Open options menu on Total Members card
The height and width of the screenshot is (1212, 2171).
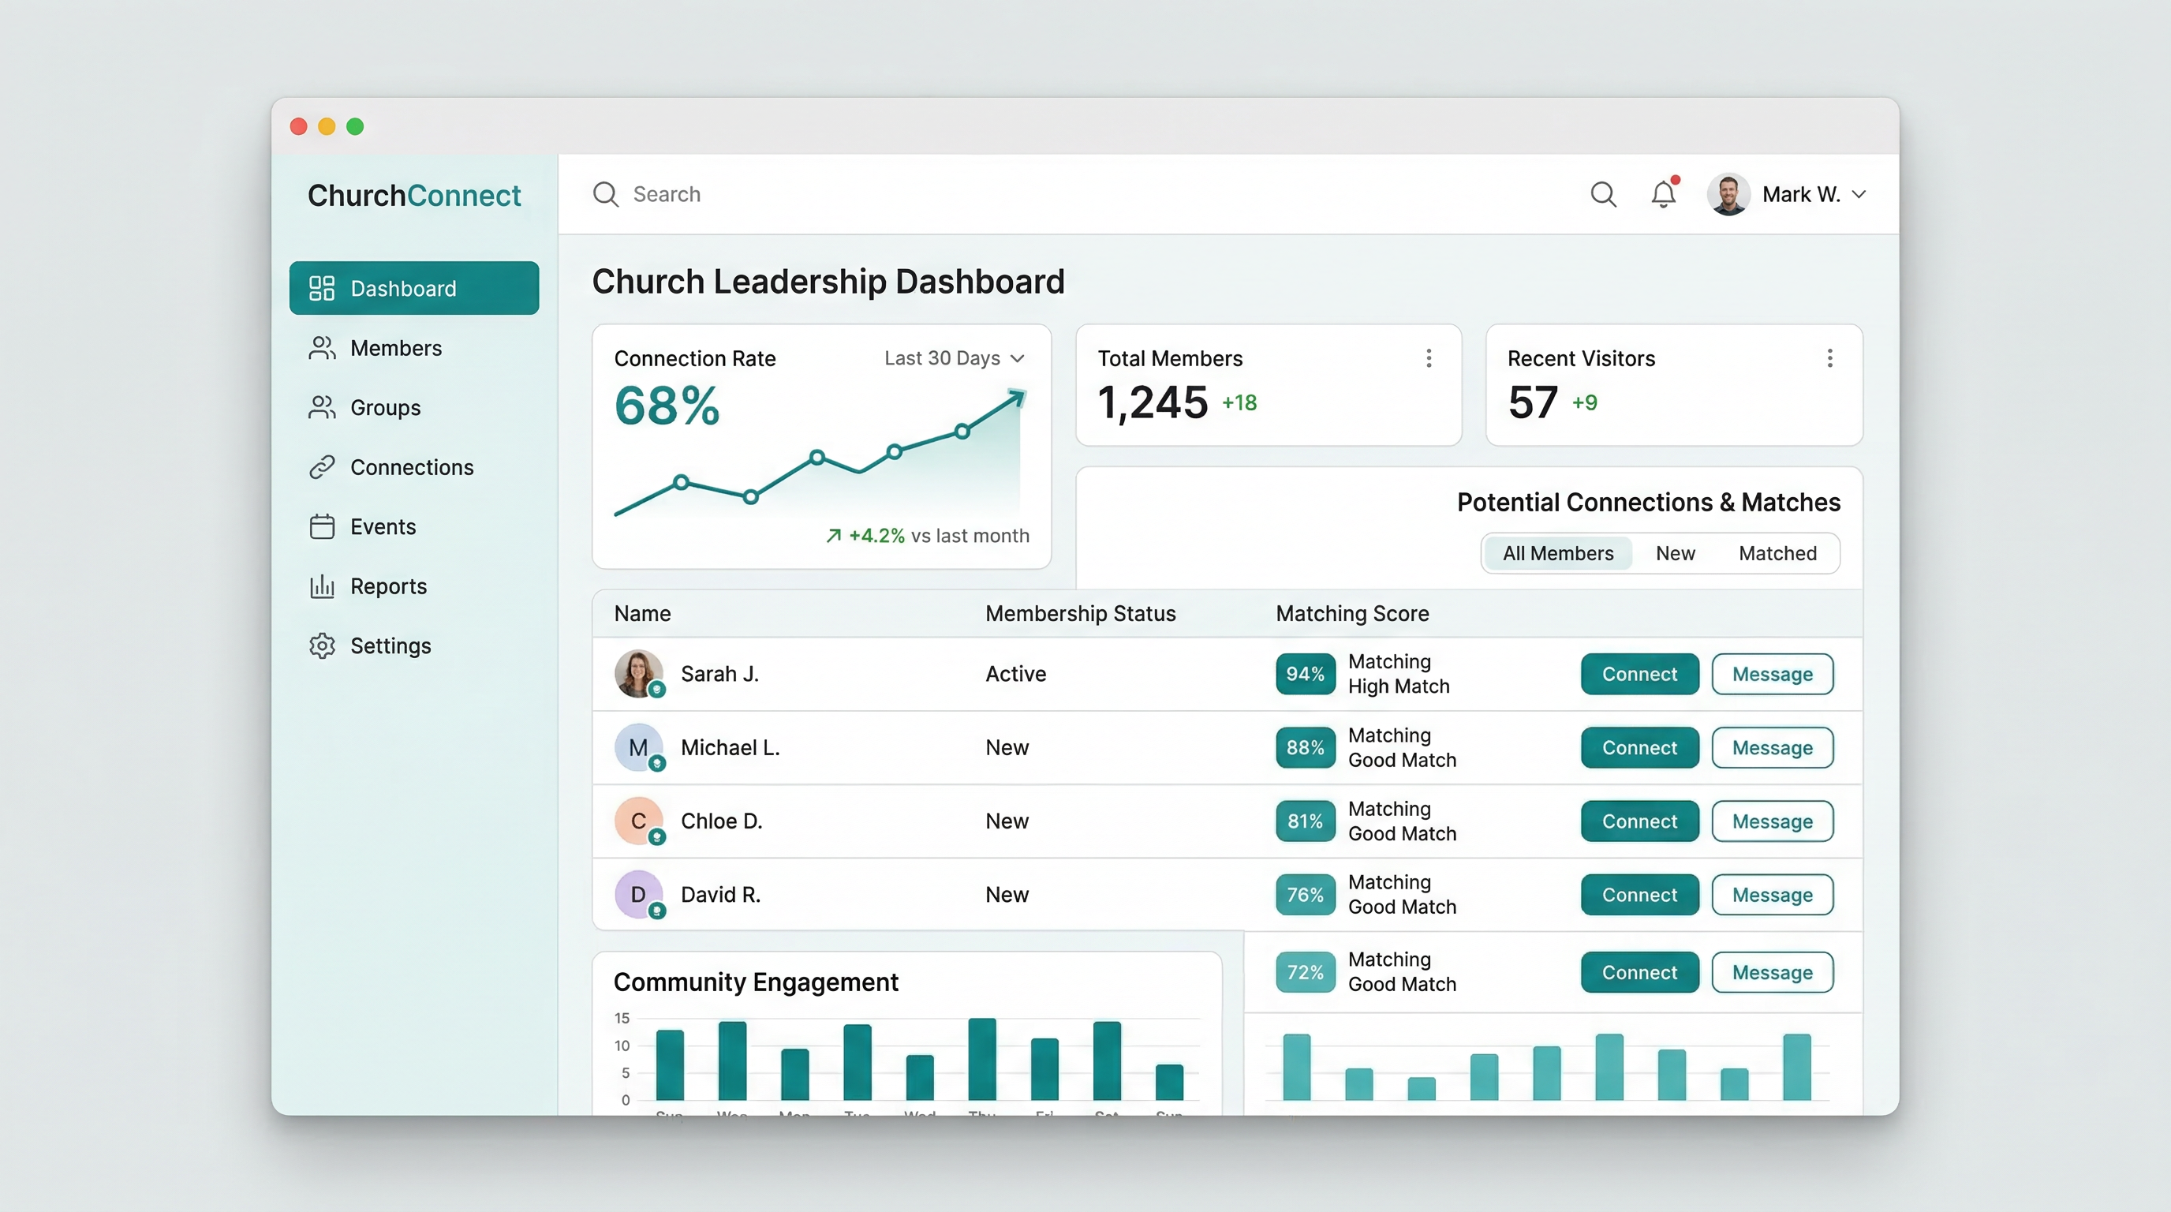pos(1428,357)
